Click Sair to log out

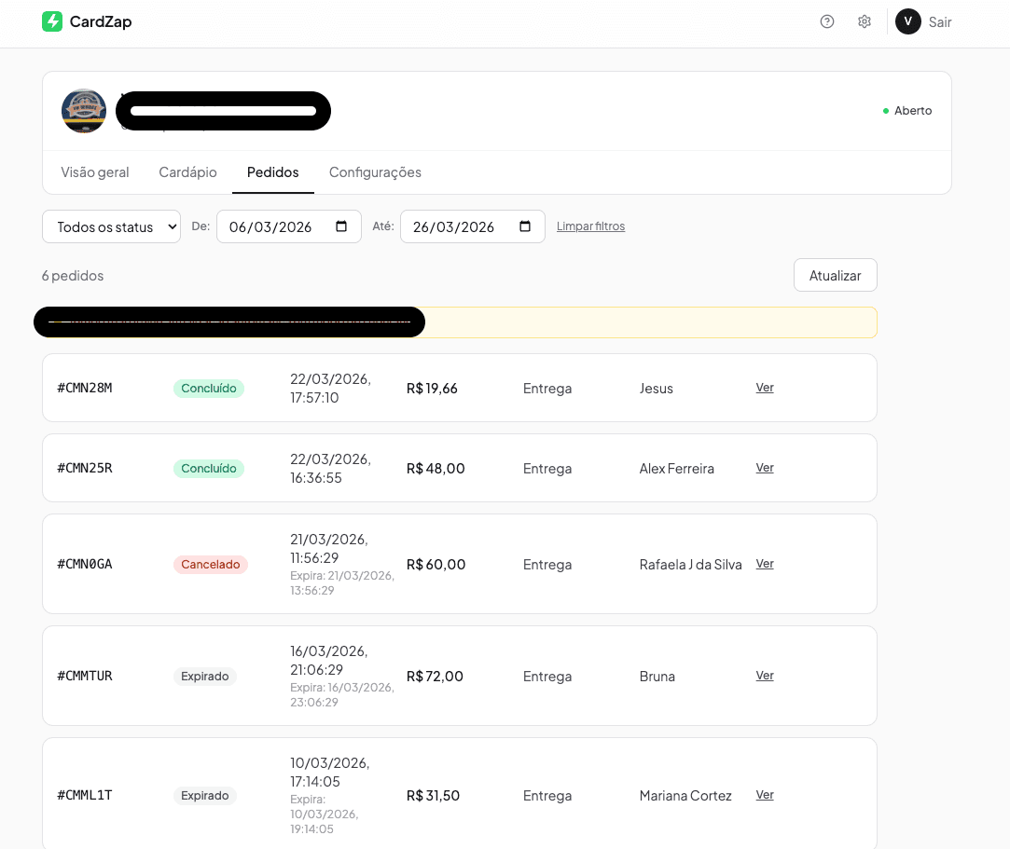pos(940,21)
